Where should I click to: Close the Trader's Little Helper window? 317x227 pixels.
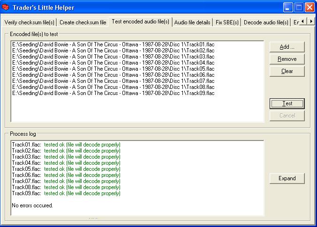(x=309, y=7)
